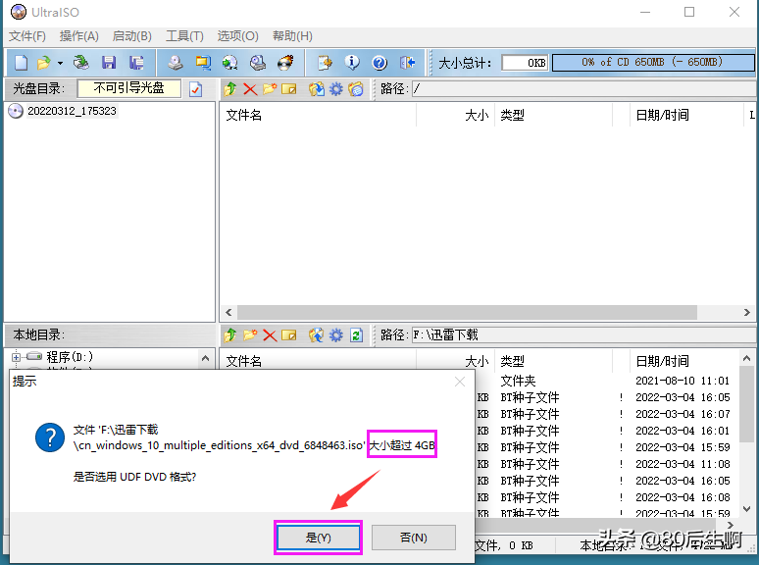Click the local path field F:\迅雷下载
759x565 pixels.
point(582,334)
